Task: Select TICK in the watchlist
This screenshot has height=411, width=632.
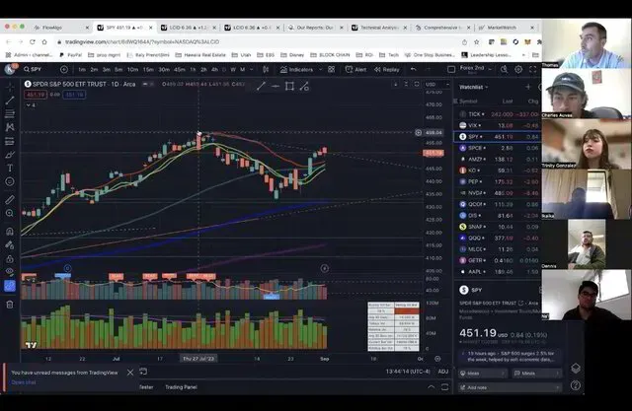Action: (498, 114)
